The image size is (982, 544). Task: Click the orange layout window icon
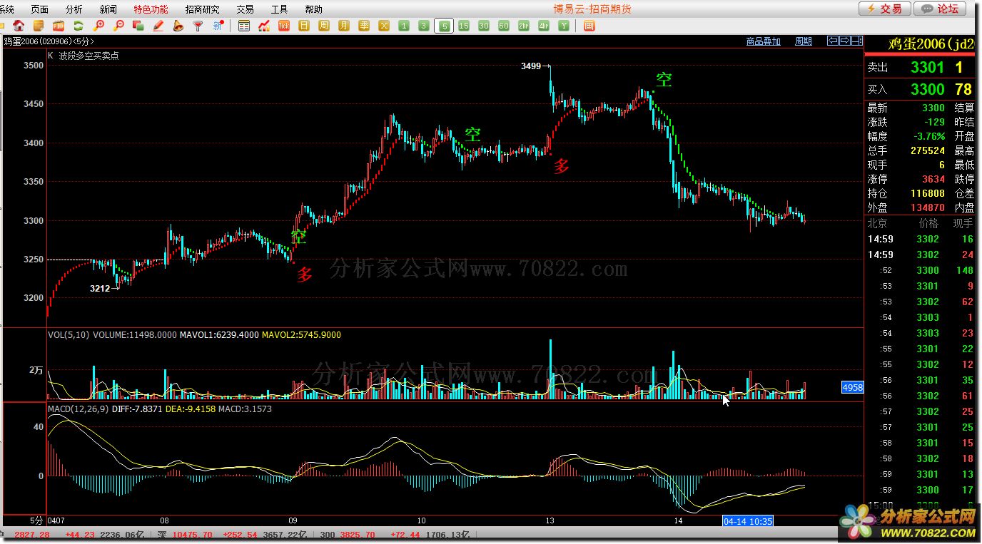click(589, 26)
